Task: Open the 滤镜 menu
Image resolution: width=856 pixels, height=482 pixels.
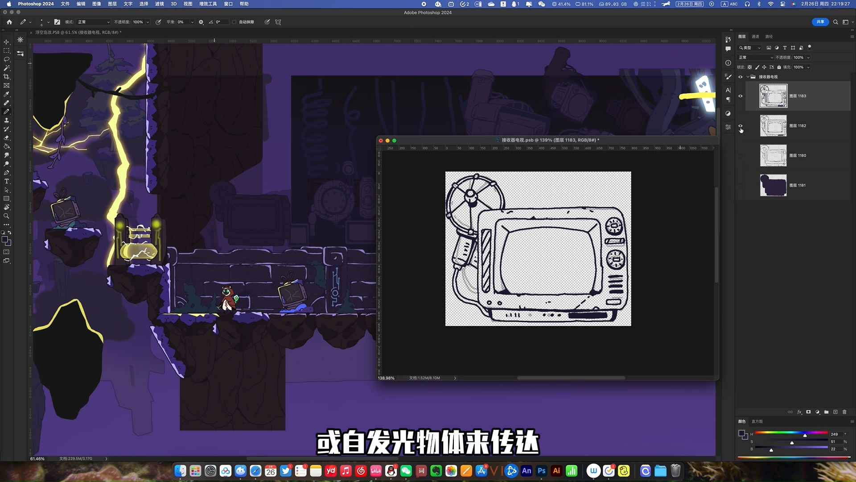Action: (159, 4)
